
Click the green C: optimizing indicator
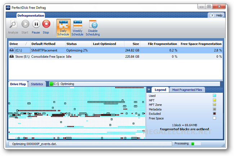pyautogui.click(x=51, y=84)
